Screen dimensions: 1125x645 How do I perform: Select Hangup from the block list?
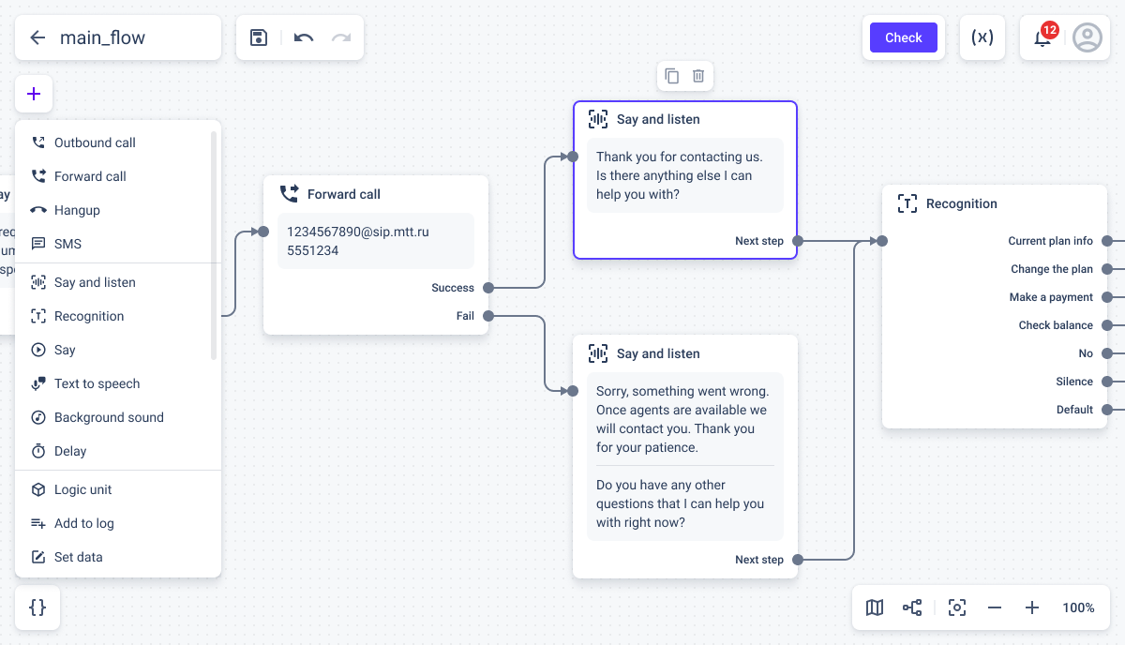pyautogui.click(x=77, y=210)
